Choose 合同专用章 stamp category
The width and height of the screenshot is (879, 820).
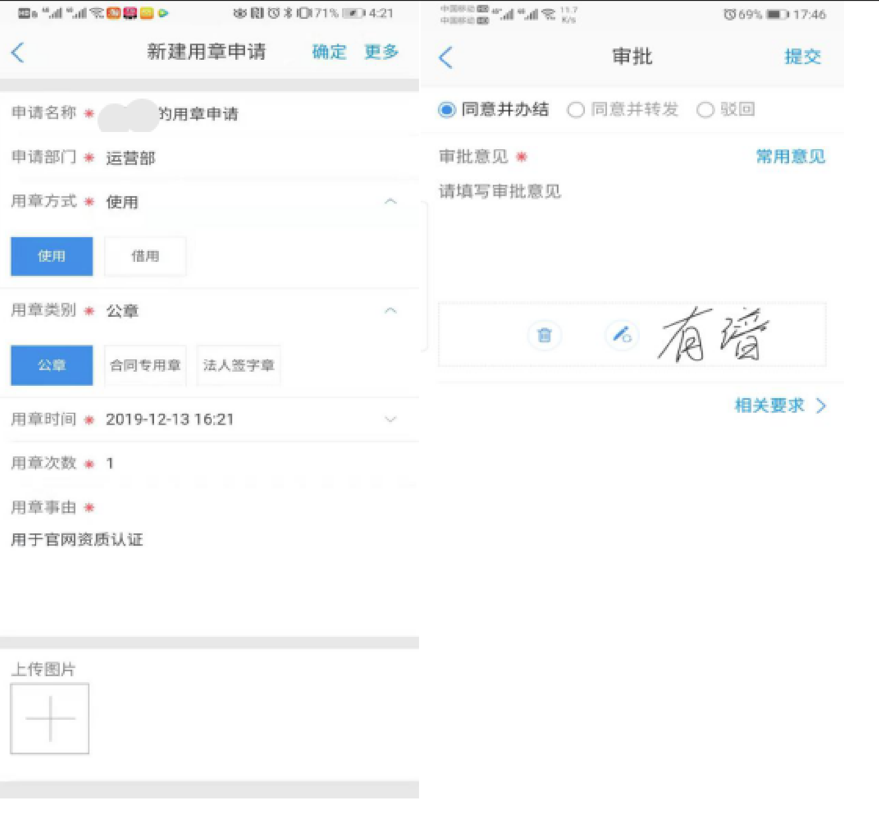click(x=145, y=365)
